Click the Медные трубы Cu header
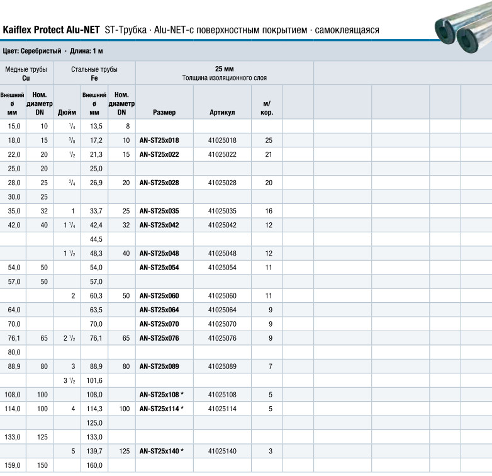The width and height of the screenshot is (492, 476). 26,74
